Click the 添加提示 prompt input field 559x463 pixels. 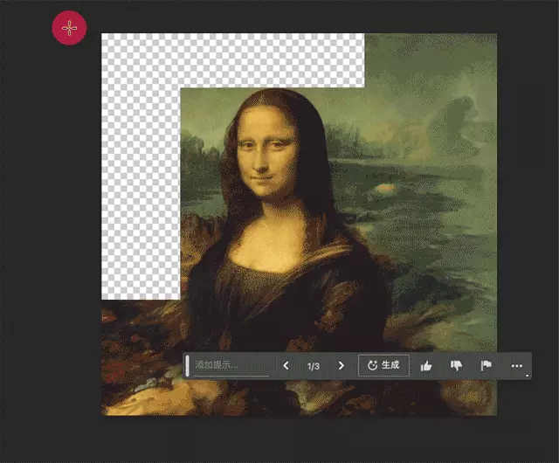(x=230, y=366)
